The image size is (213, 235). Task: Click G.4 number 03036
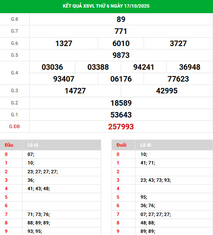click(52, 67)
